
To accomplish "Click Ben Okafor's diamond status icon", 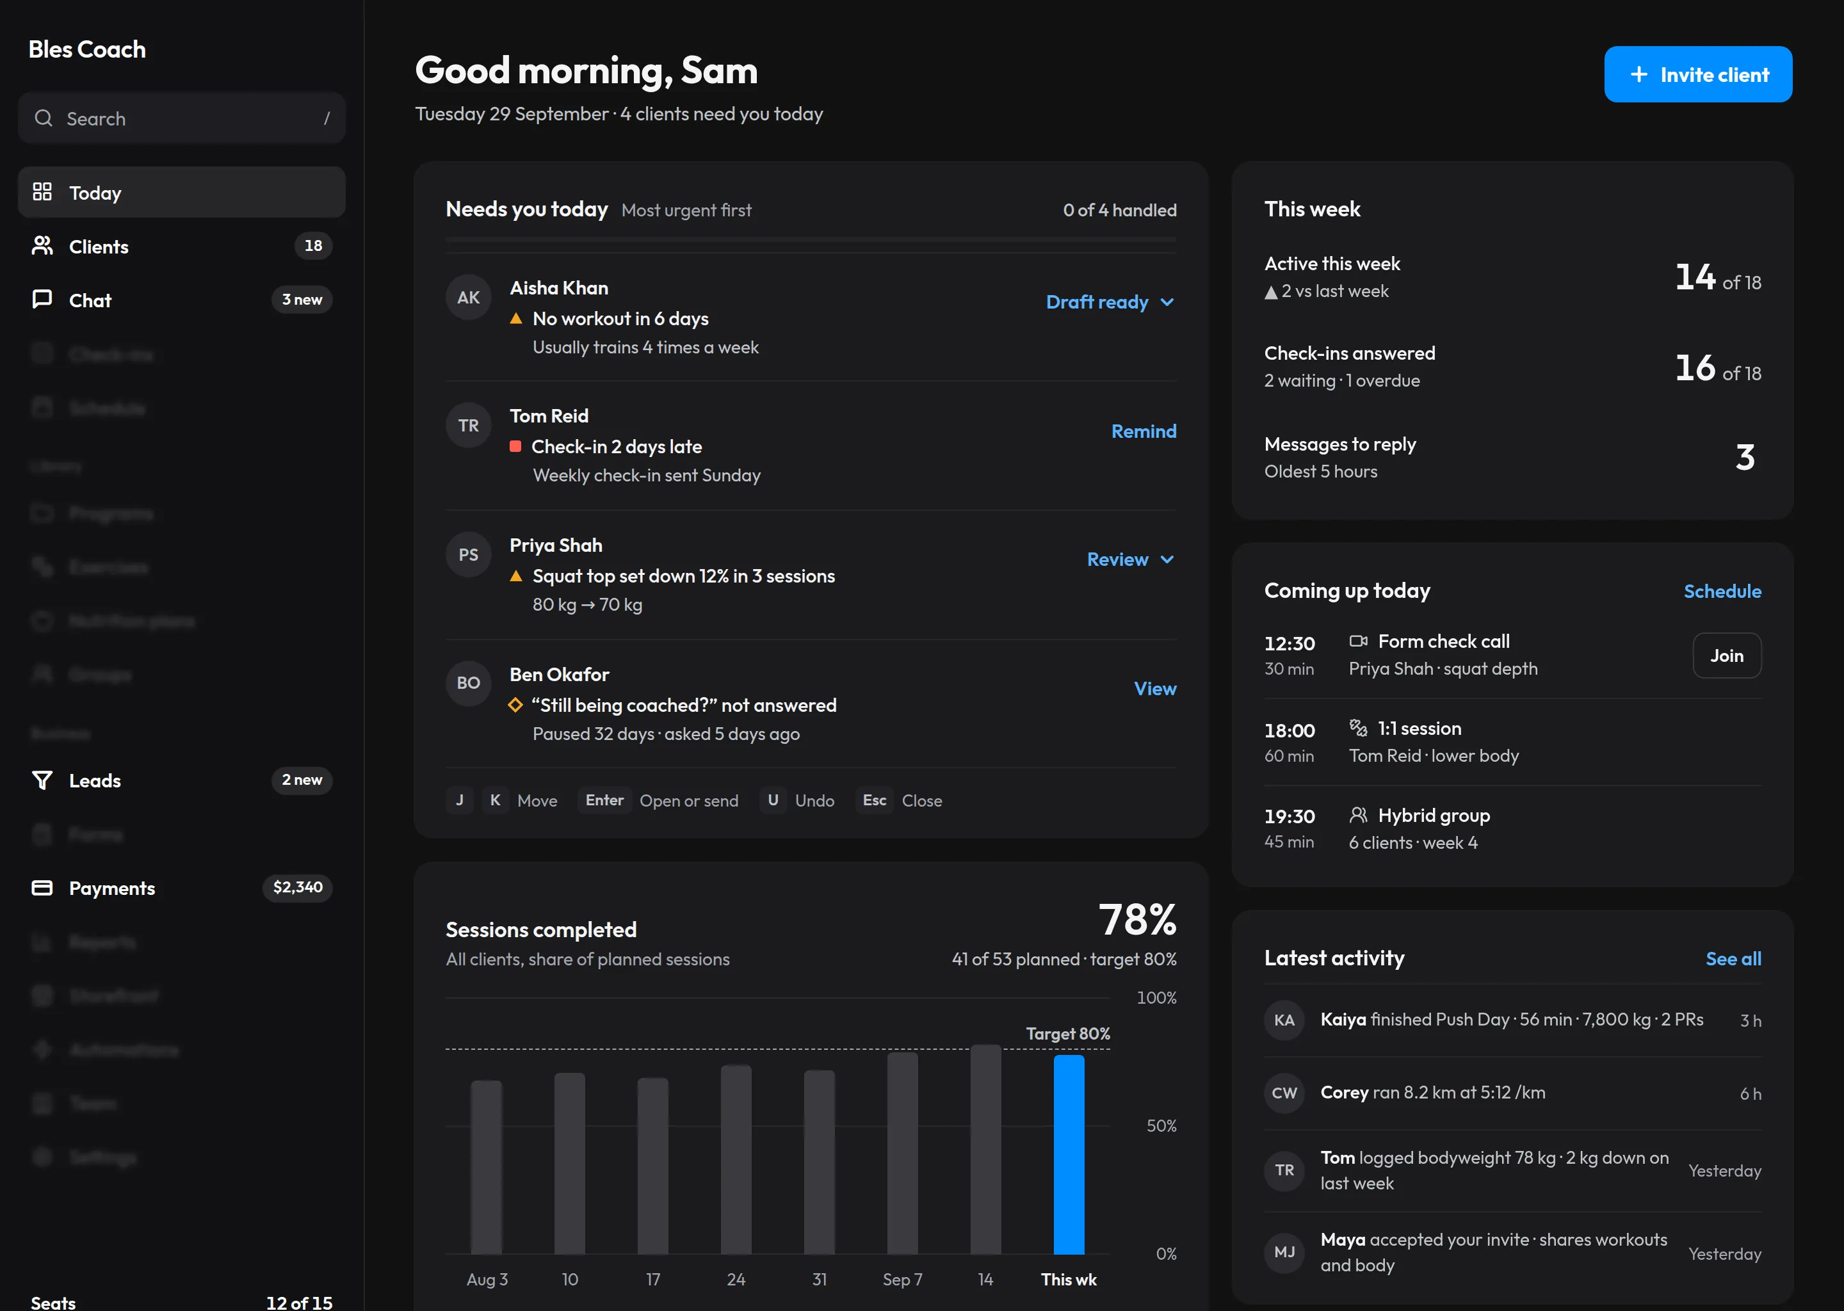I will (x=515, y=705).
